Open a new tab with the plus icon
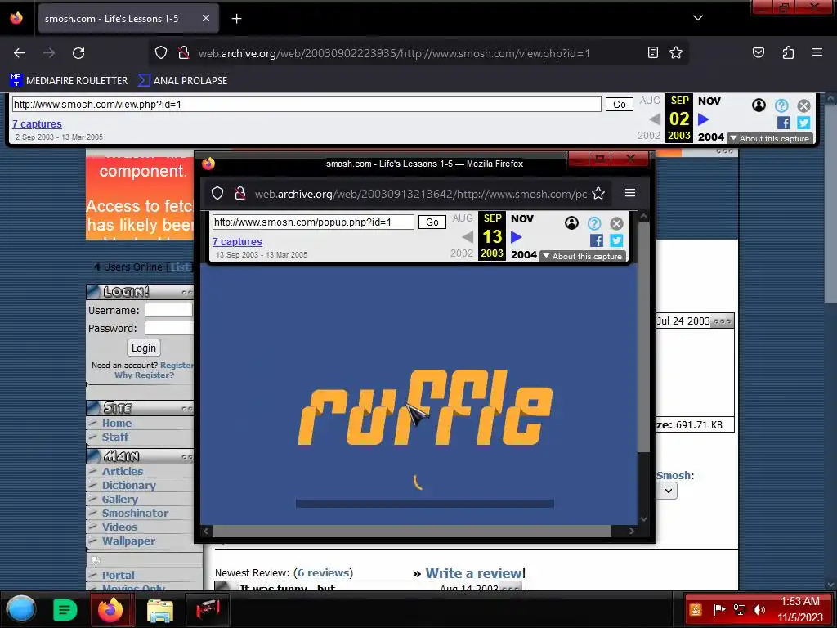Viewport: 837px width, 628px height. [236, 19]
